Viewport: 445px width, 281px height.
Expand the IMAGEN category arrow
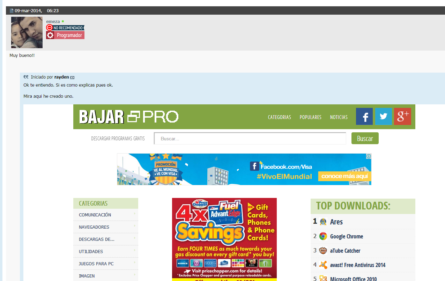(x=134, y=274)
